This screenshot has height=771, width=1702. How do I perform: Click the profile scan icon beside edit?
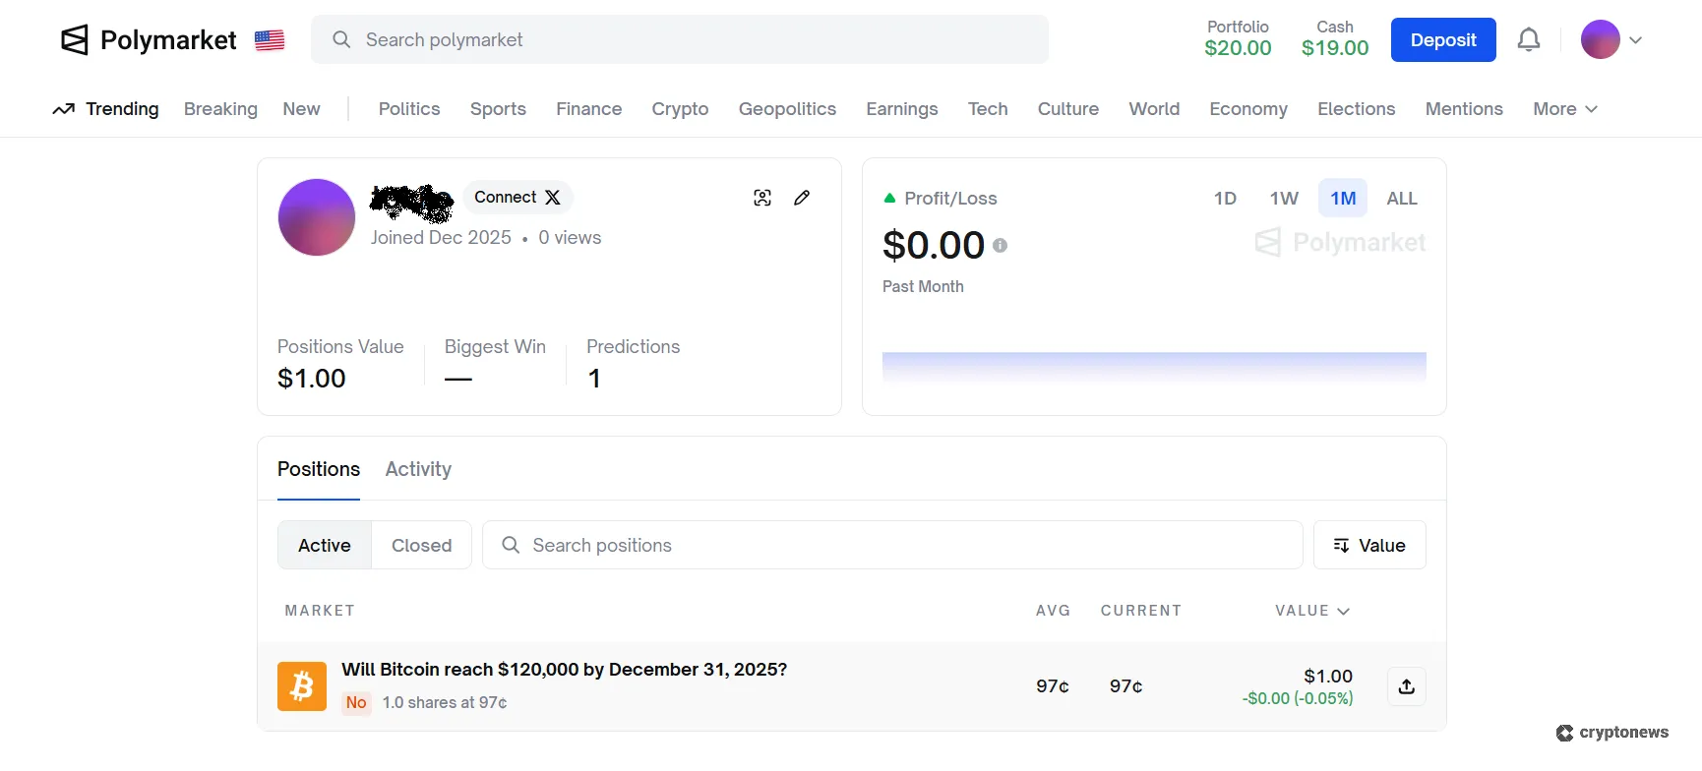tap(762, 198)
